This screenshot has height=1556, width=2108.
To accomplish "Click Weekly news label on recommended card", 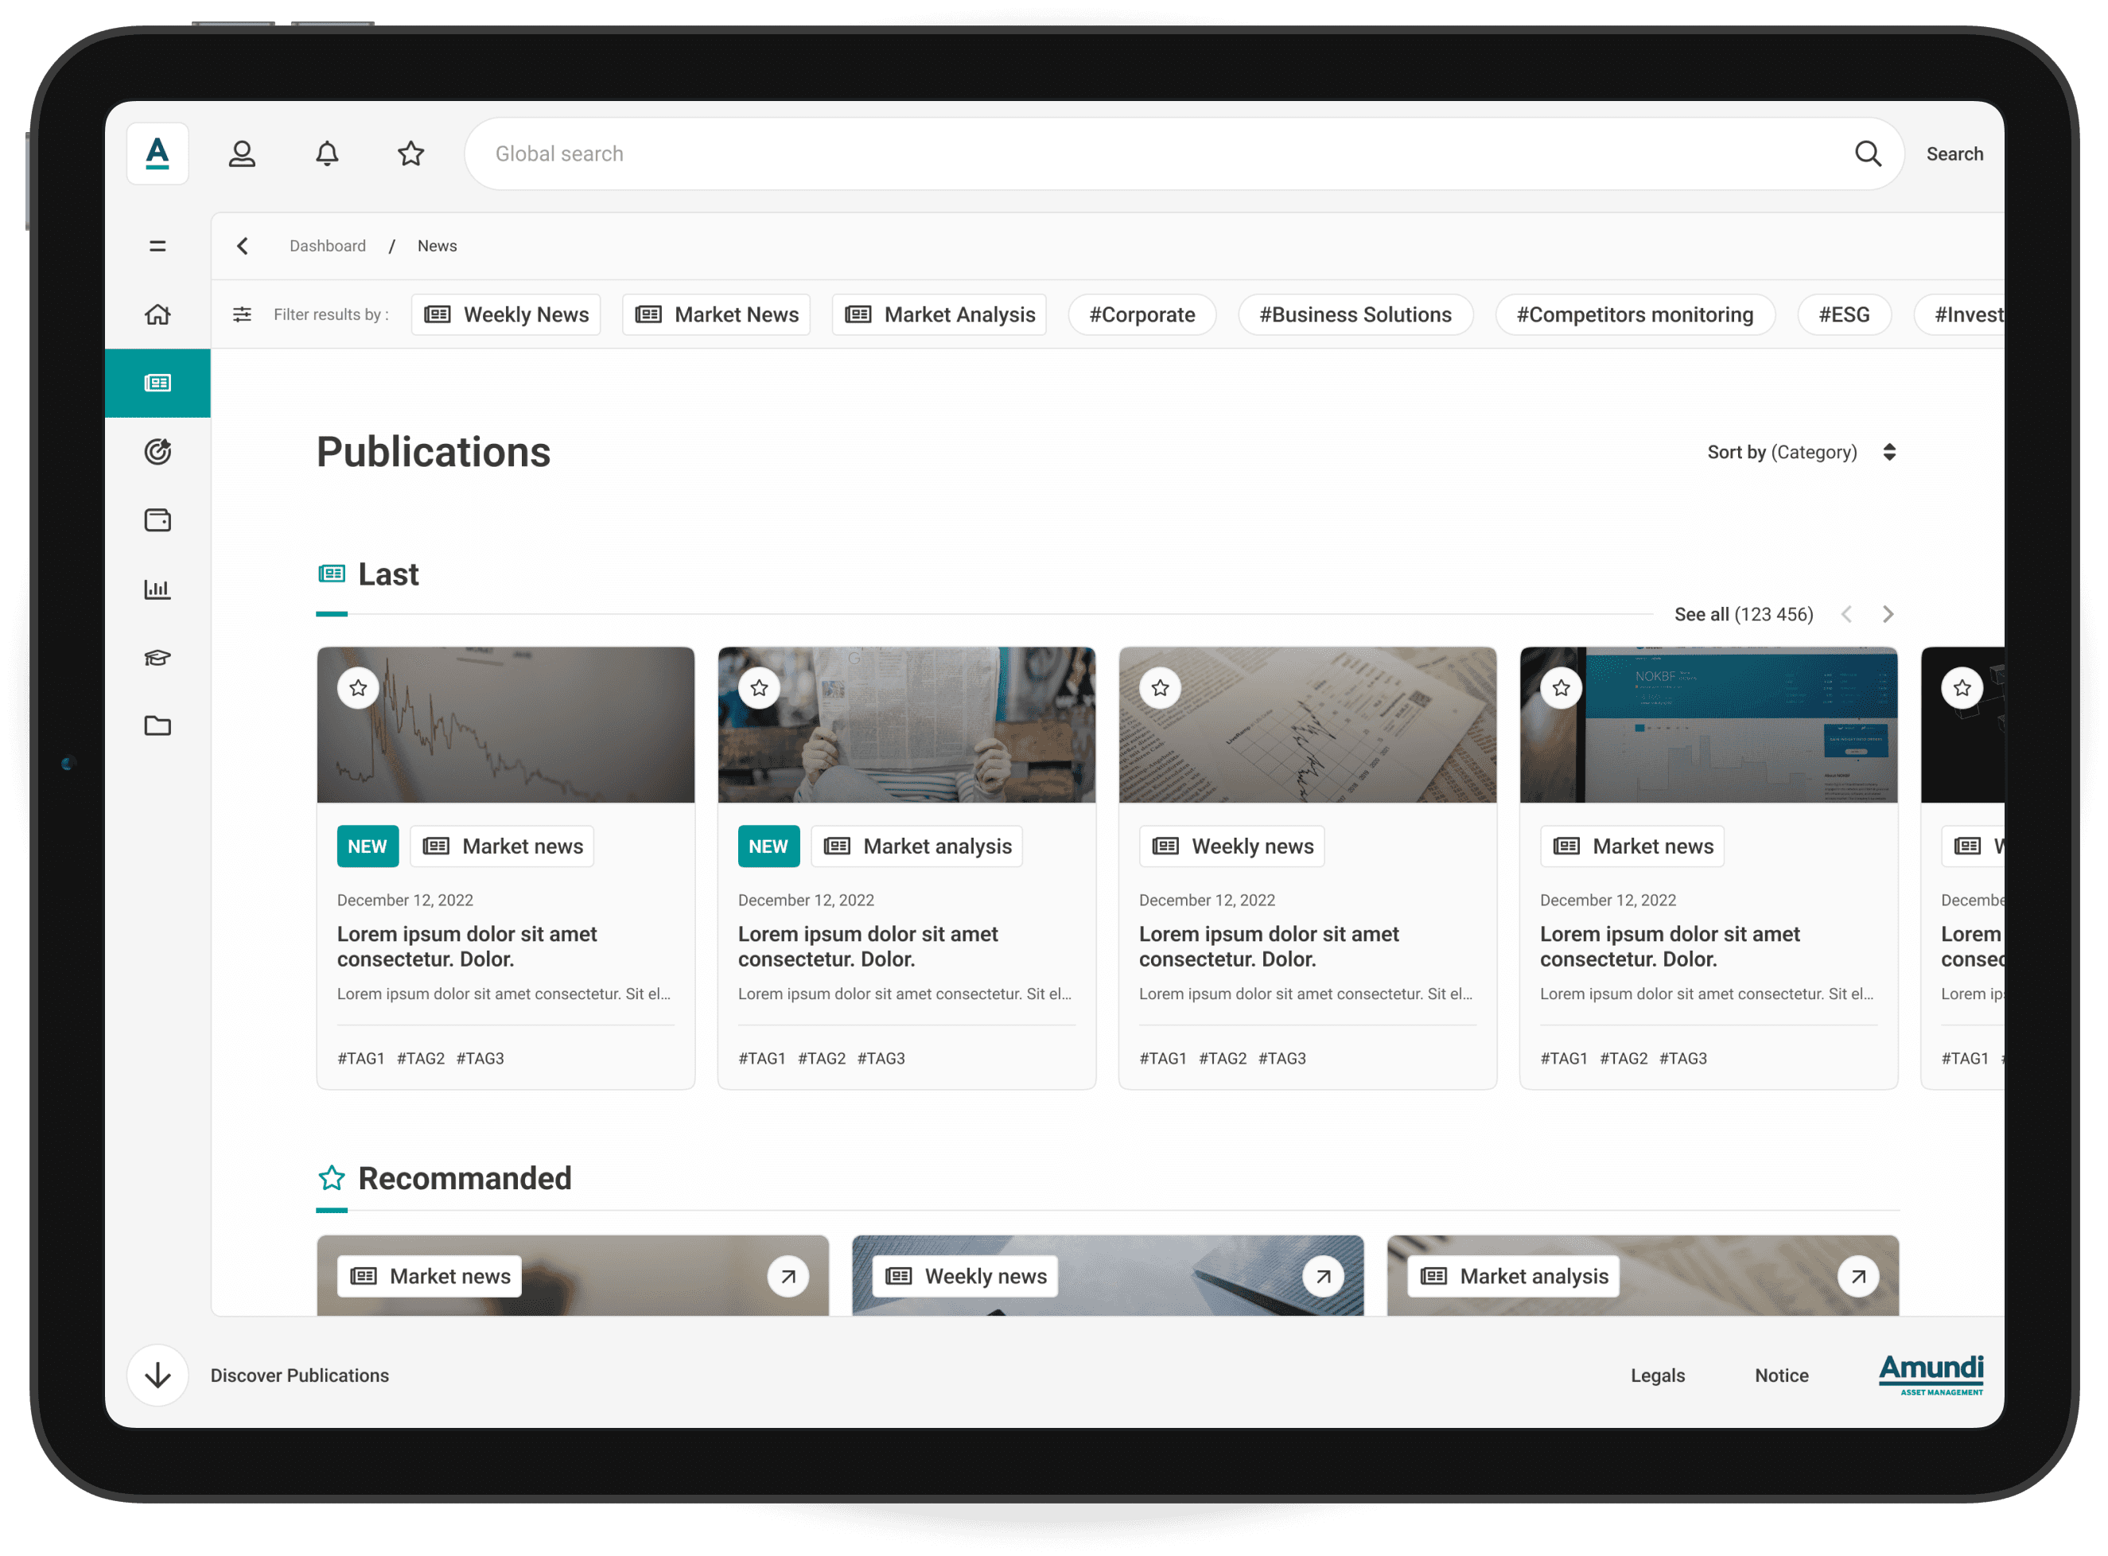I will coord(966,1276).
